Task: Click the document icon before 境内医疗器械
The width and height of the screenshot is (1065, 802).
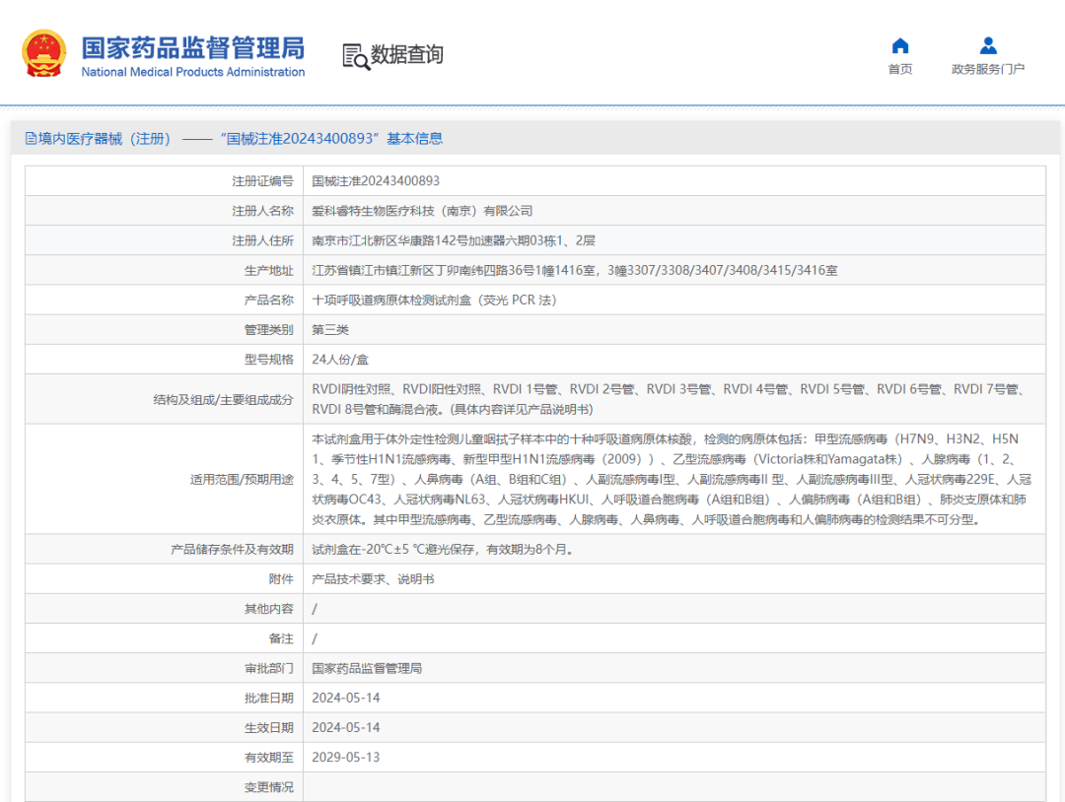Action: click(31, 139)
